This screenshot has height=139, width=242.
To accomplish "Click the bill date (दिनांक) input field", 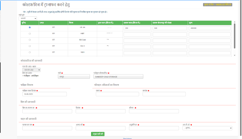I will (101, 111).
